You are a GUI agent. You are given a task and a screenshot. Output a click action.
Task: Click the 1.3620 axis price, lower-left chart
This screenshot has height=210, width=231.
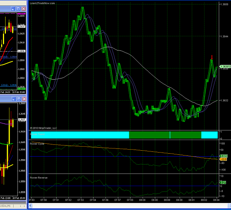click(22, 132)
